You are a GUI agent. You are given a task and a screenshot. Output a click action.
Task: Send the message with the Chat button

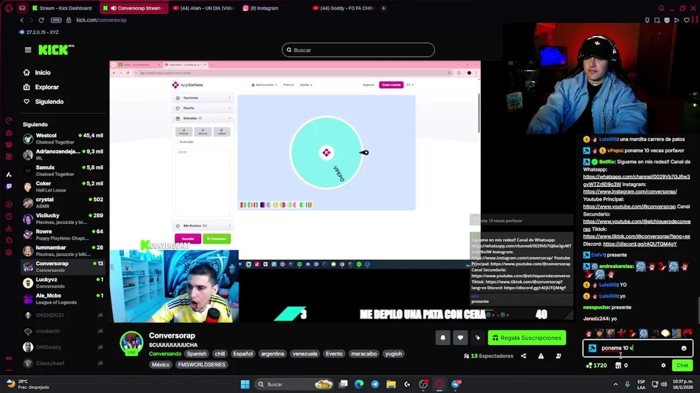click(682, 366)
